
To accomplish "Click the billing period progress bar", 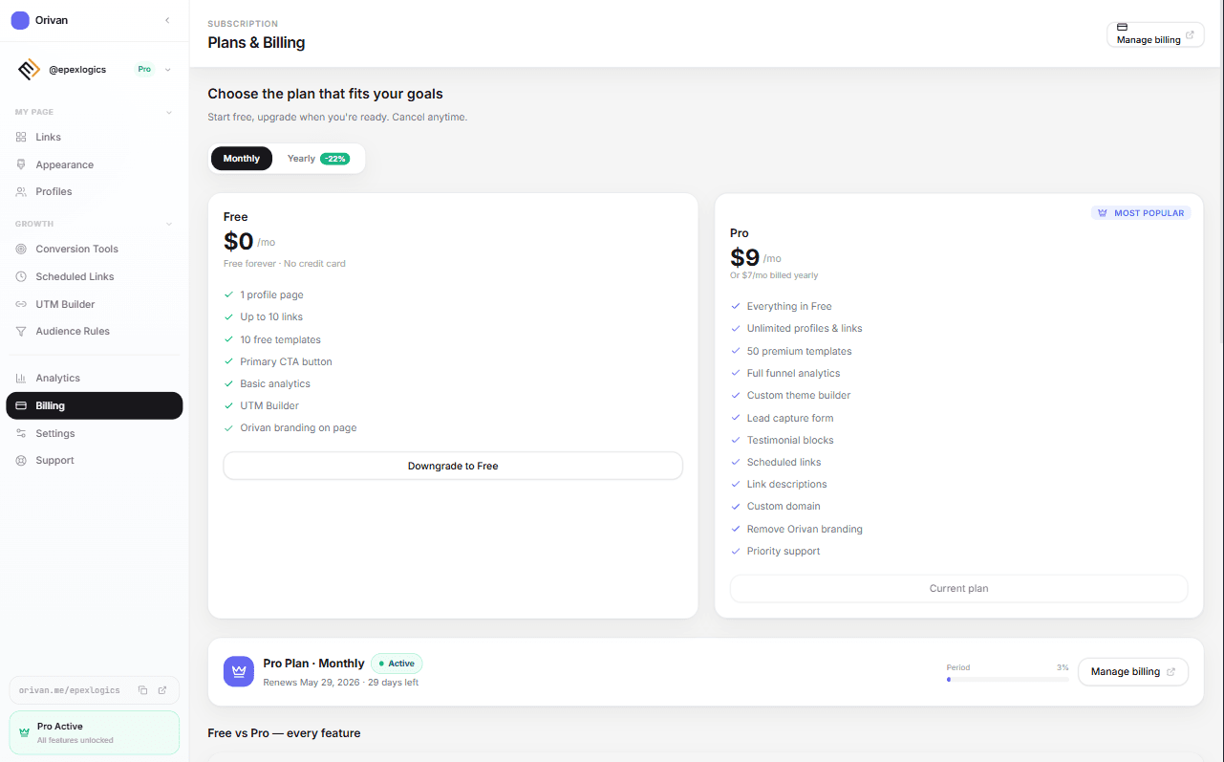I will tap(1007, 680).
